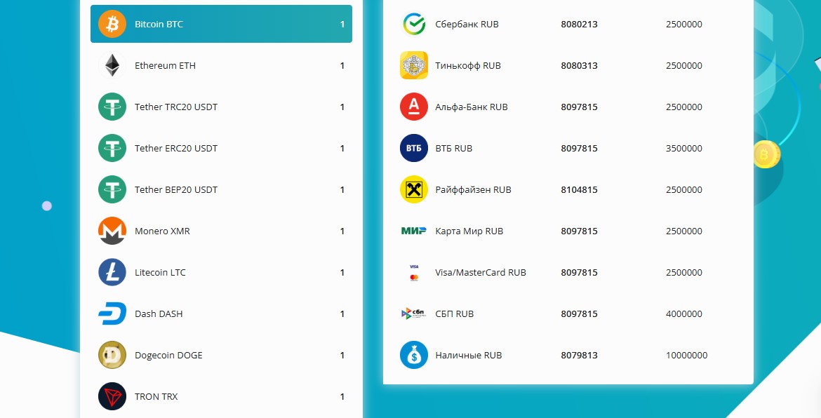The image size is (821, 418).
Task: Click the Tether ERC20 logo icon
Action: pos(112,148)
